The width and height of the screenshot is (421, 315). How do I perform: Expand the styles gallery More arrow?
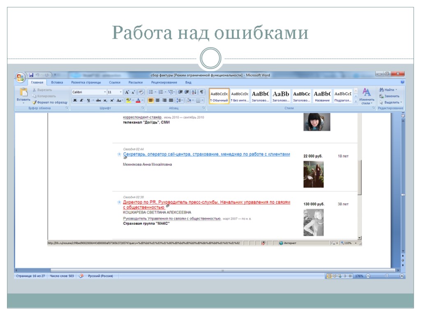tap(356, 101)
